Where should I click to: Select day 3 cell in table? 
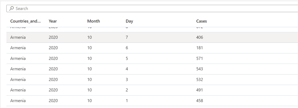[x=127, y=79]
